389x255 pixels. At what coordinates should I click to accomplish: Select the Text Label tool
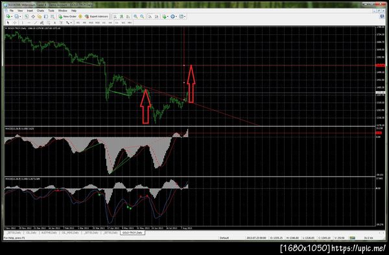[62, 23]
